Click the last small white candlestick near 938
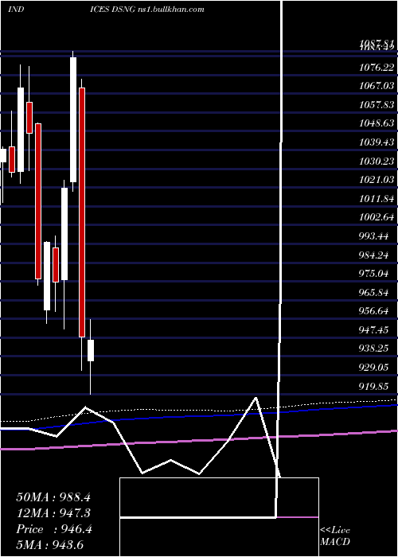398x557 pixels. [x=91, y=350]
